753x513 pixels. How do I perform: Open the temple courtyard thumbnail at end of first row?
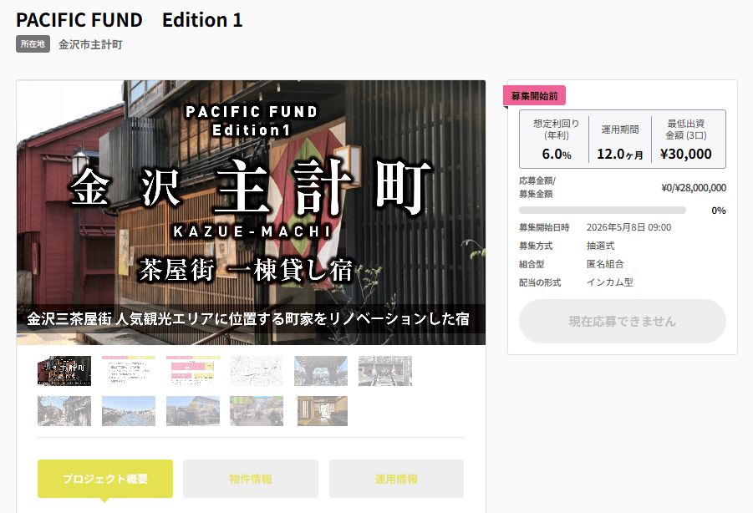[385, 371]
